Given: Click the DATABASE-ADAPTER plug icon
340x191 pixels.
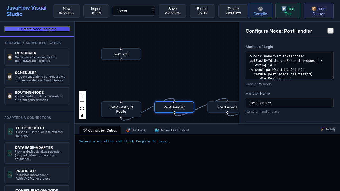Looking at the screenshot, I should tap(10, 153).
